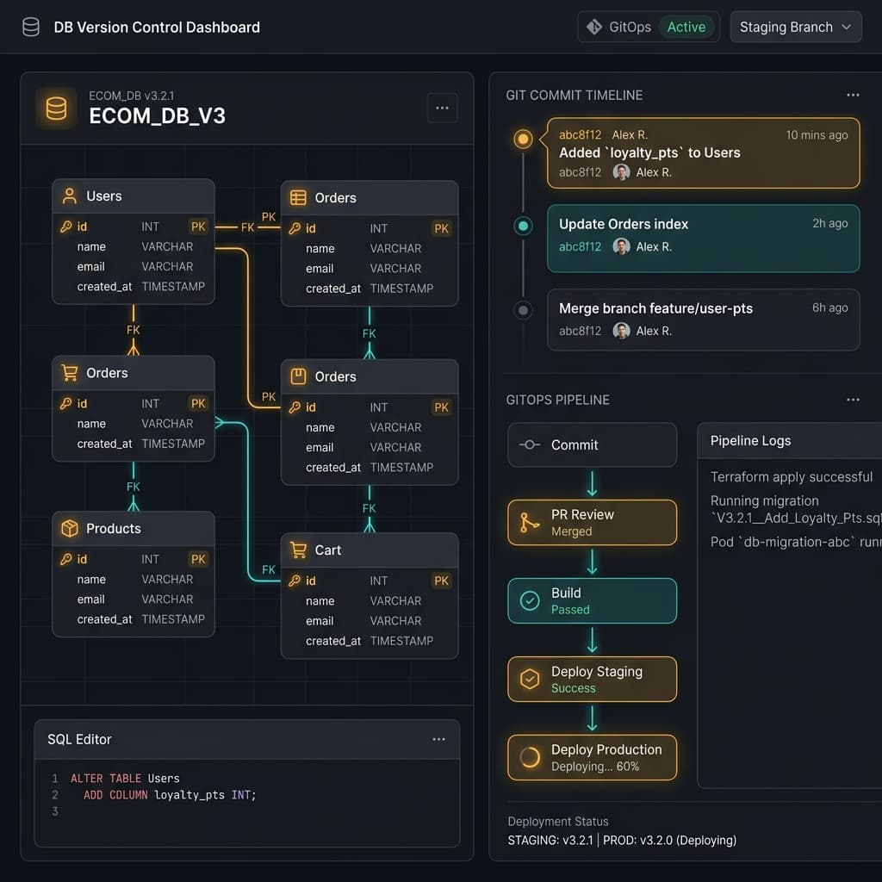
Task: Click the FK label above the Cart table
Action: [x=369, y=508]
